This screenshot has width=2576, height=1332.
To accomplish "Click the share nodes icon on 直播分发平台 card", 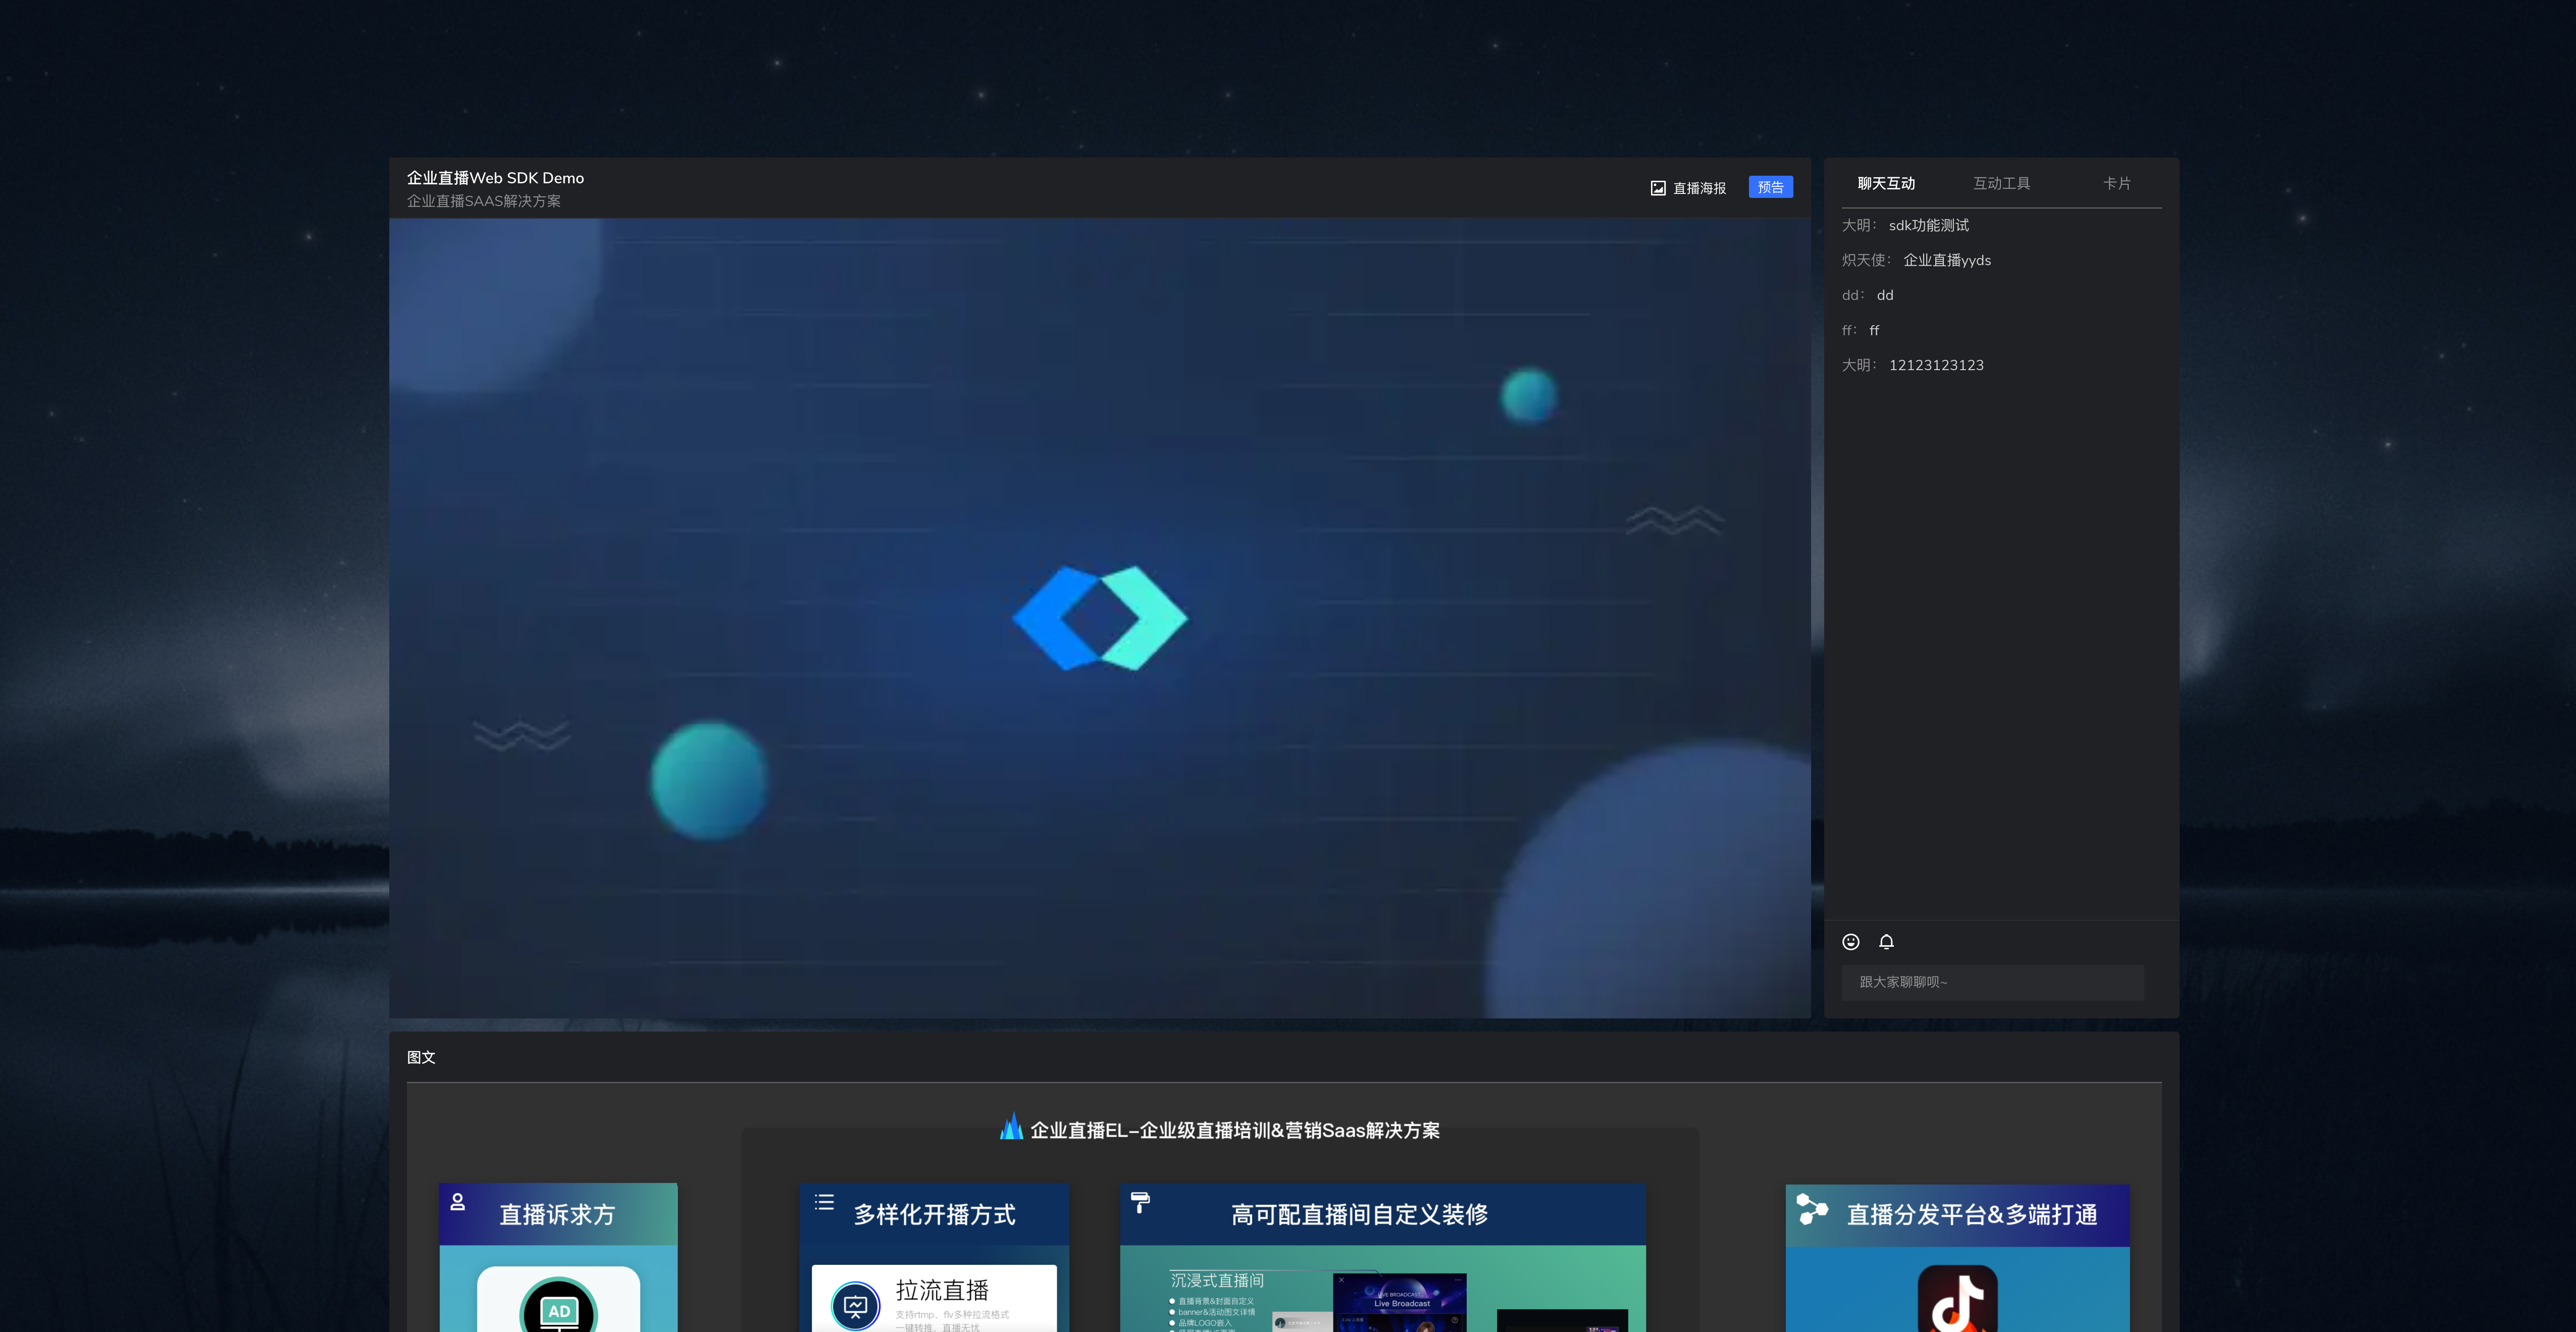I will coord(1811,1209).
